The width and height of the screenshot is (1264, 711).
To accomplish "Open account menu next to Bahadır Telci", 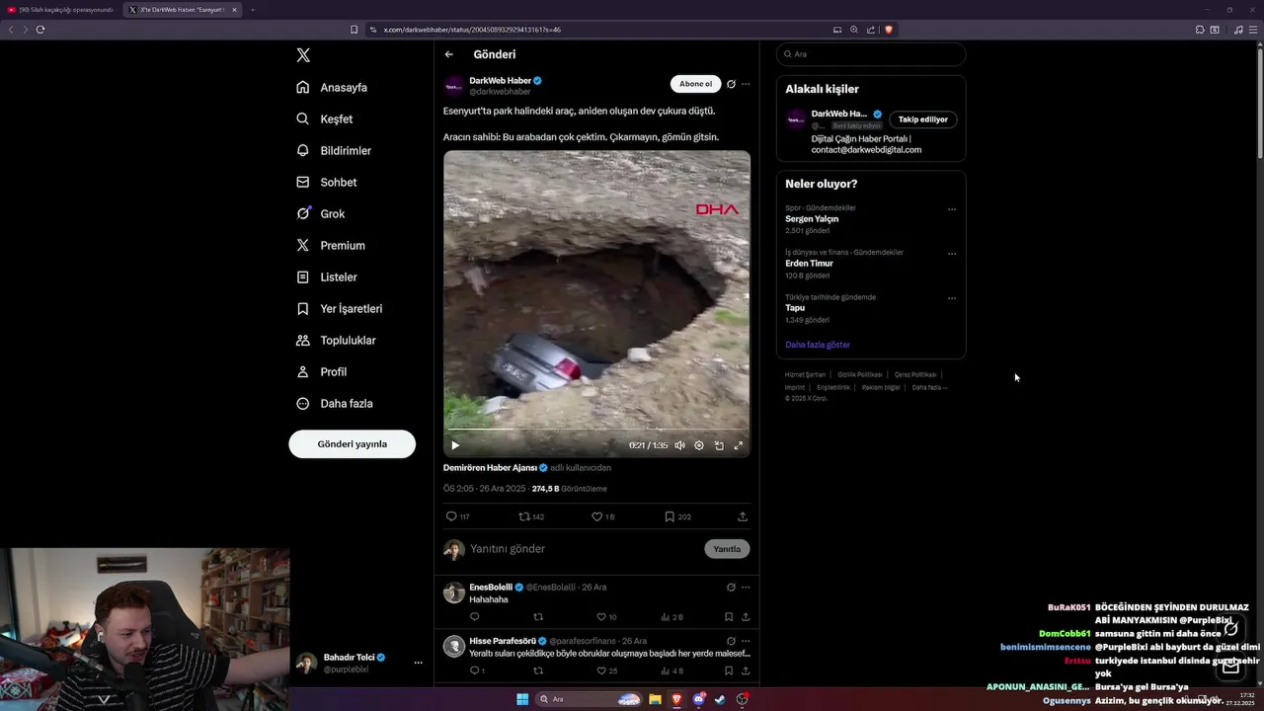I will pos(418,663).
